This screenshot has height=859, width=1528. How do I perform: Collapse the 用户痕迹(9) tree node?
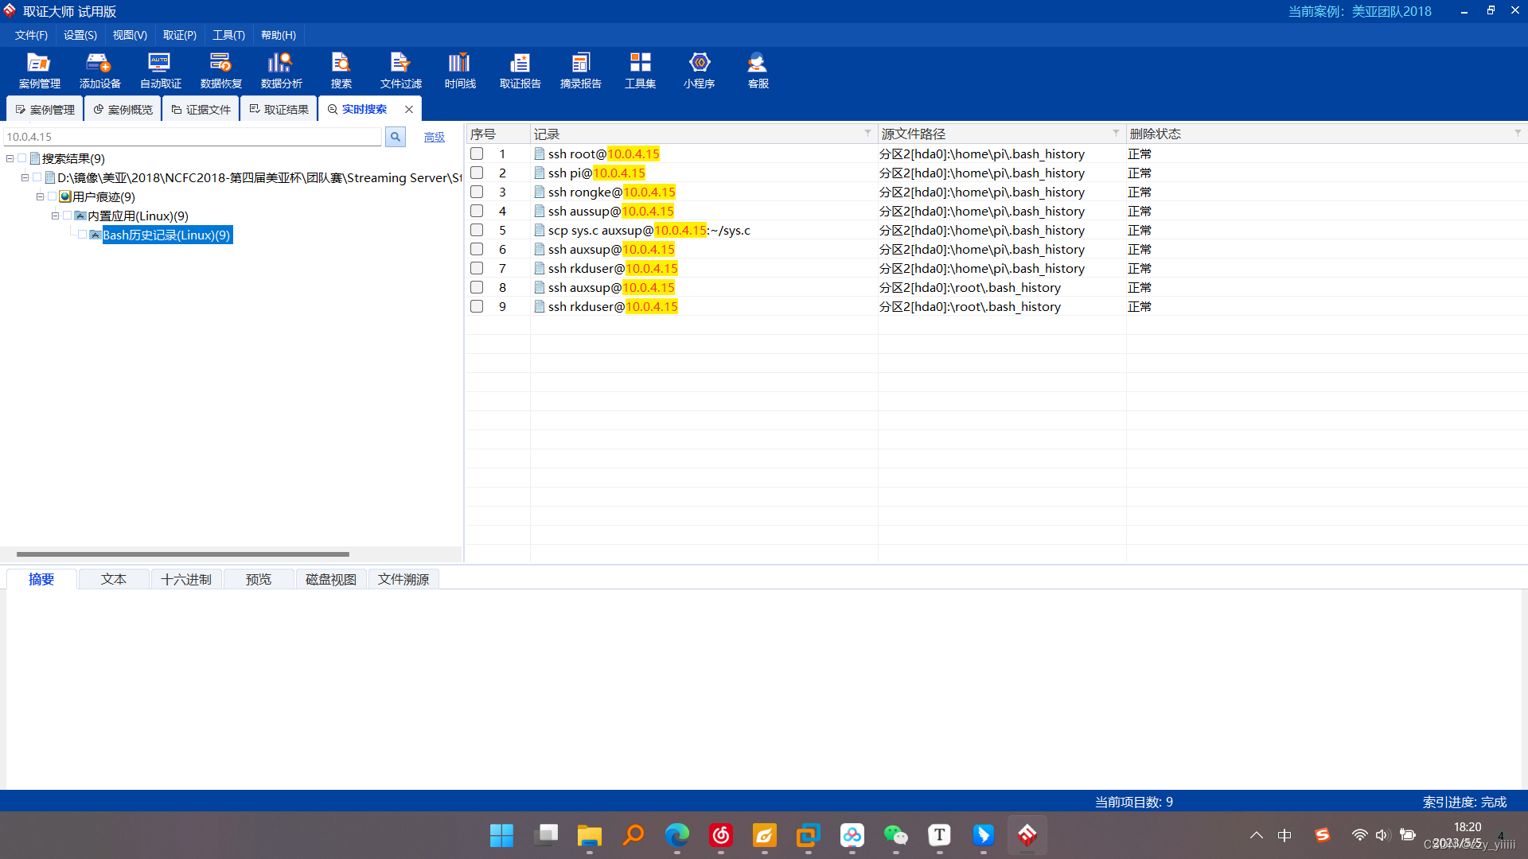pos(40,197)
